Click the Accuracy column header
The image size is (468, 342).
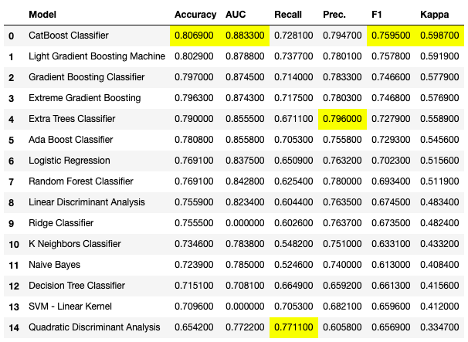coord(195,15)
